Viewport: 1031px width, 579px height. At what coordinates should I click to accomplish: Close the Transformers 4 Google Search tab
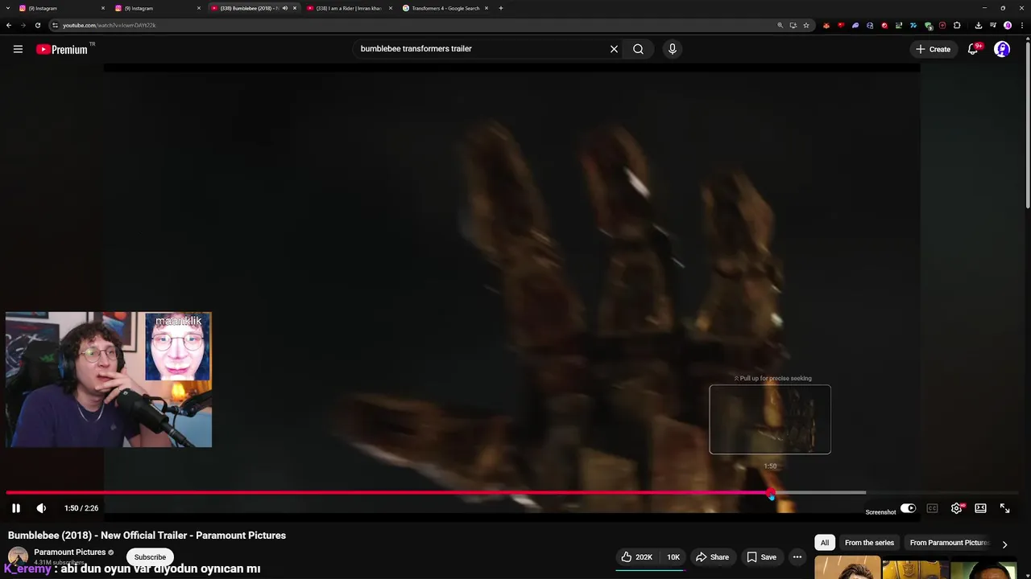tap(487, 8)
